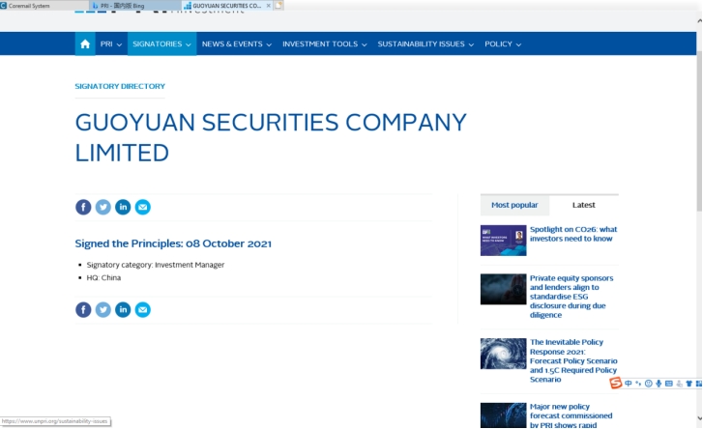Open the Sogou toolbox grid icon
This screenshot has height=429, width=703.
click(699, 384)
